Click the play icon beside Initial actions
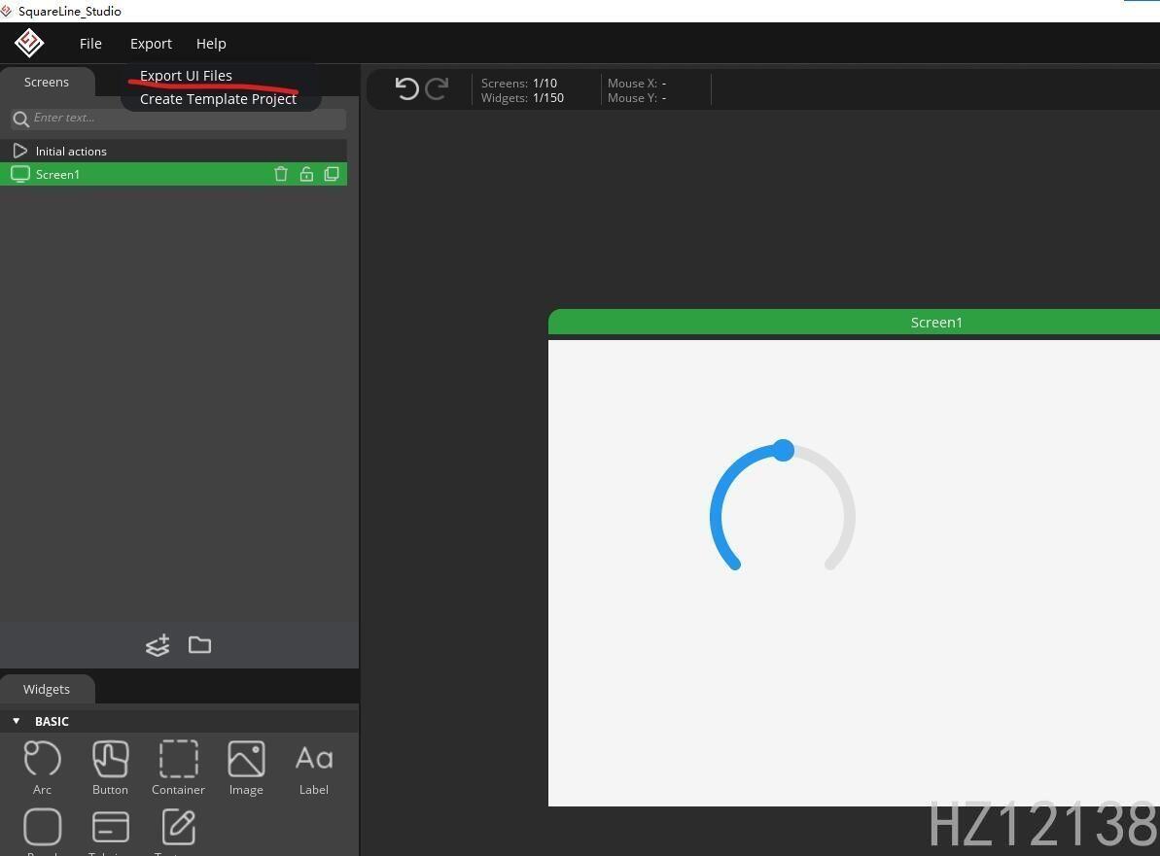 (x=20, y=151)
